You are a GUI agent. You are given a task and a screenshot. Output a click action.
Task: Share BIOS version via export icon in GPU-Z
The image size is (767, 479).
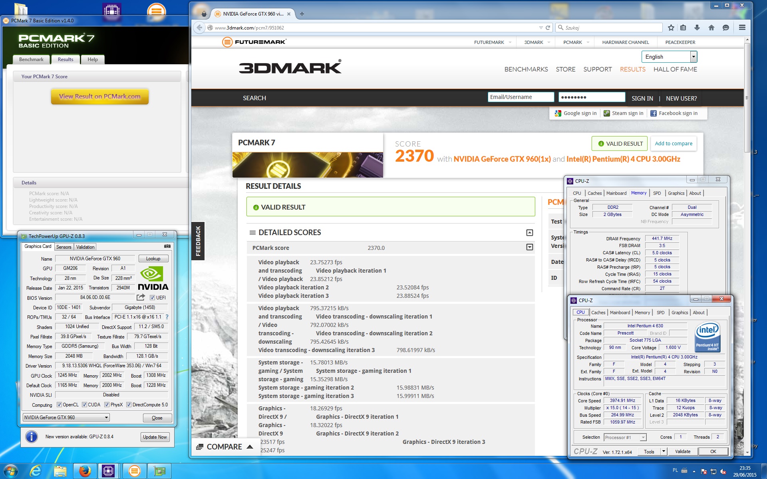(141, 297)
